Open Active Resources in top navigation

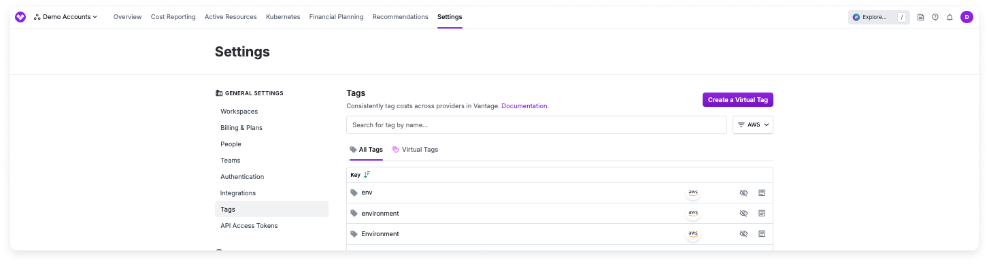(x=231, y=17)
